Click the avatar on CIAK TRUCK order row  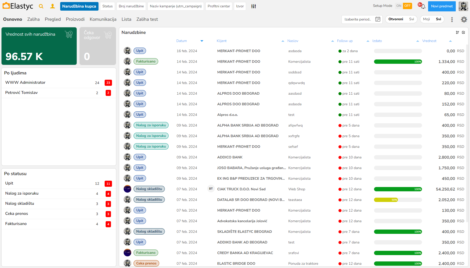coord(127,189)
